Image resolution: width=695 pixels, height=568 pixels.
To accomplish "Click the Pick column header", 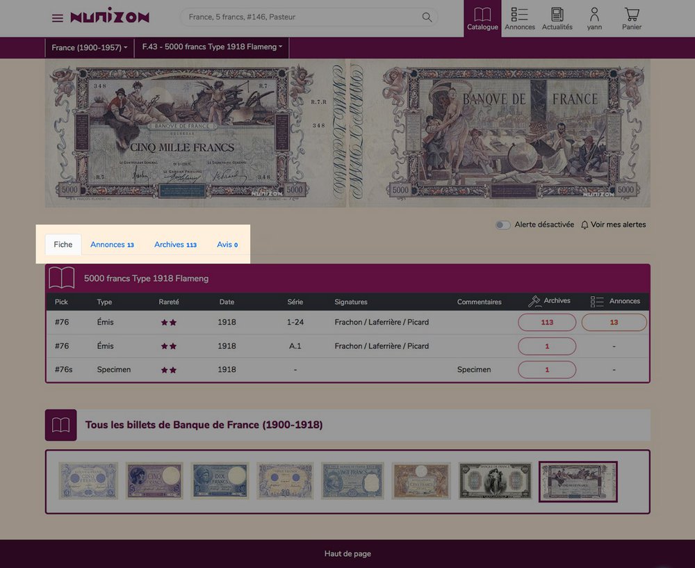I will 61,302.
